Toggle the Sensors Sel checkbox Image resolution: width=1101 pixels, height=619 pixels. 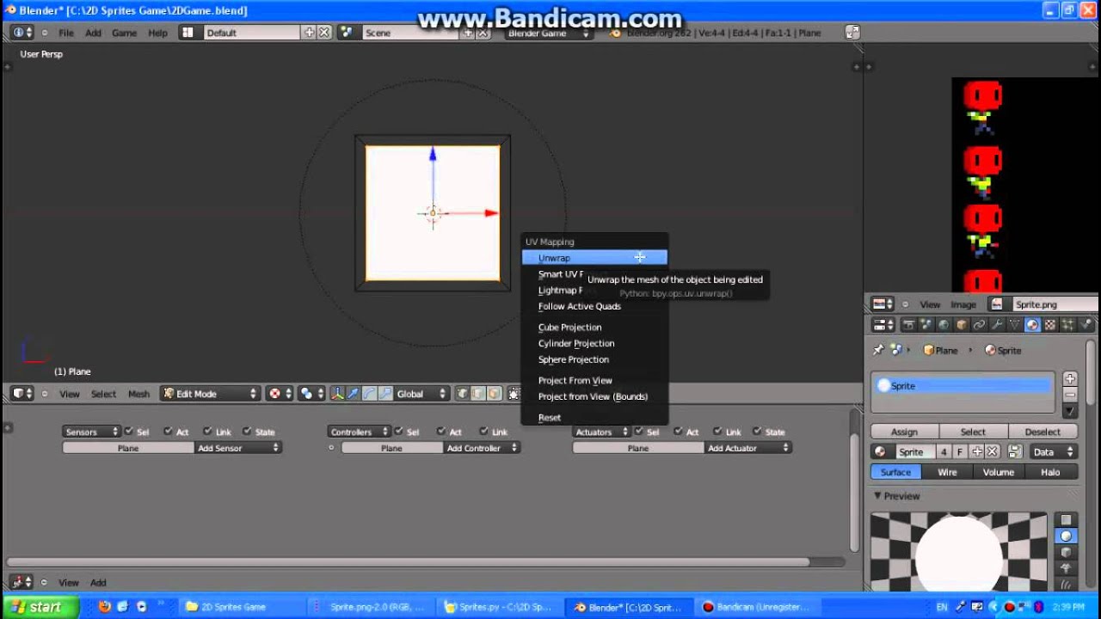click(129, 432)
